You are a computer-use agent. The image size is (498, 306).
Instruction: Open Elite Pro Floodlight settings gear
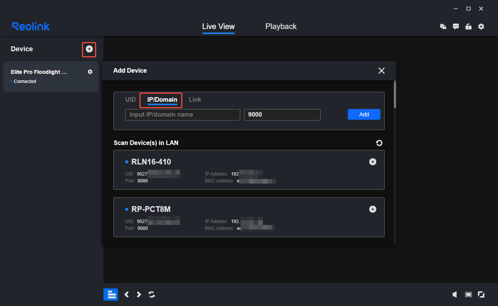click(90, 72)
